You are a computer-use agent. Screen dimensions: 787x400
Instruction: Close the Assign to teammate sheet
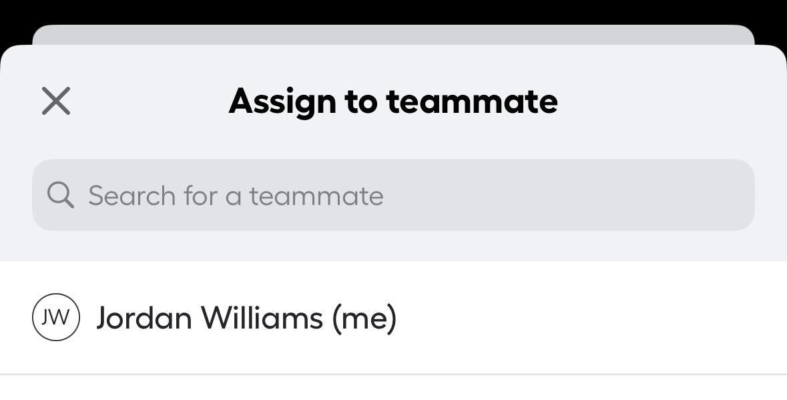click(x=55, y=100)
